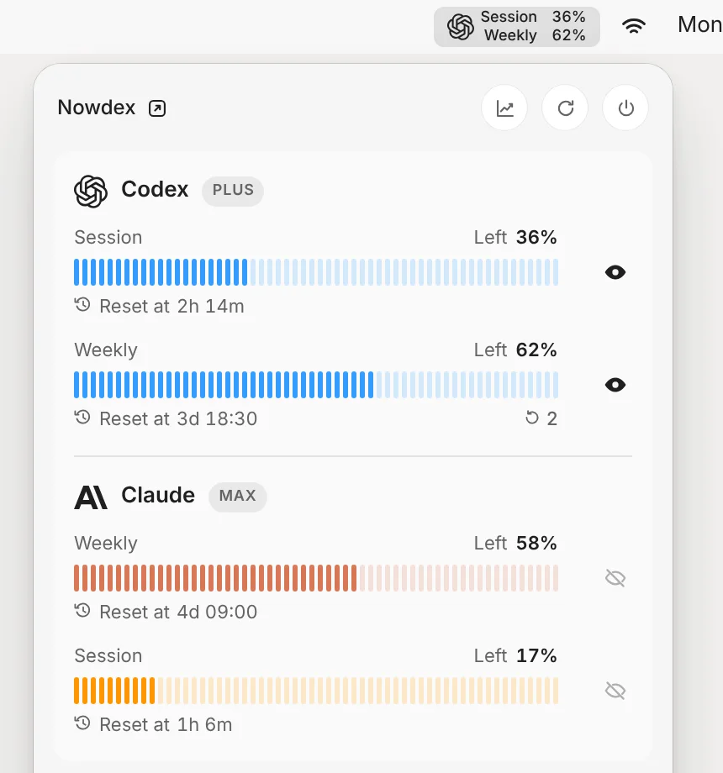723x773 pixels.
Task: Show Claude Session in the menu bar
Action: pos(615,691)
